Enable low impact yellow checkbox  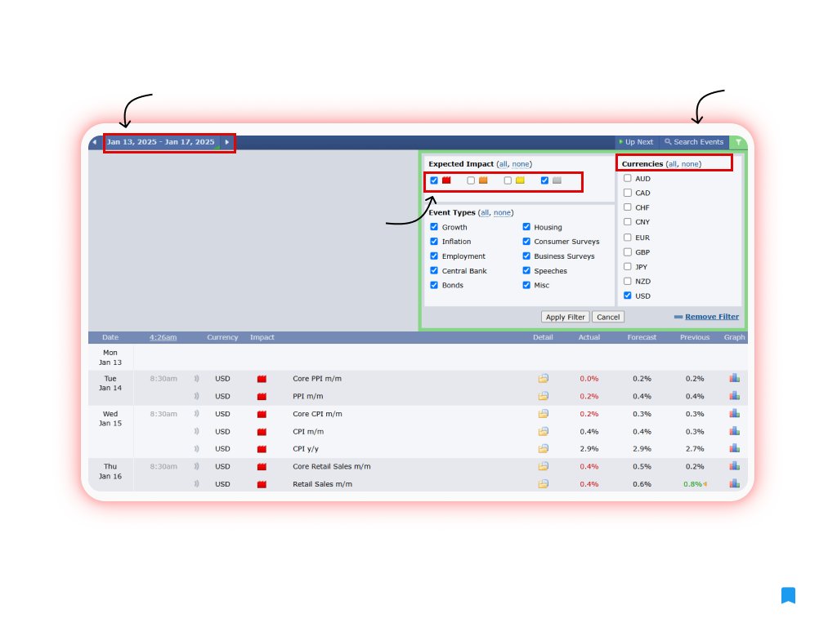508,180
